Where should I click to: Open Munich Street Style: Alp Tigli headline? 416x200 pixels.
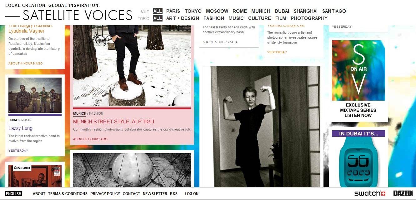tap(114, 122)
